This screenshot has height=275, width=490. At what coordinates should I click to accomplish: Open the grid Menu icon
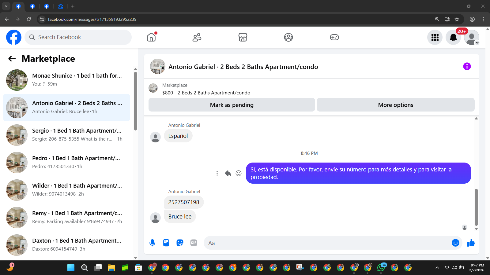pos(435,37)
